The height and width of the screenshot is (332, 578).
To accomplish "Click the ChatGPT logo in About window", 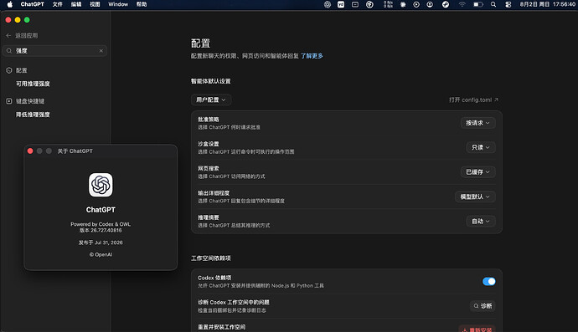I will (101, 185).
